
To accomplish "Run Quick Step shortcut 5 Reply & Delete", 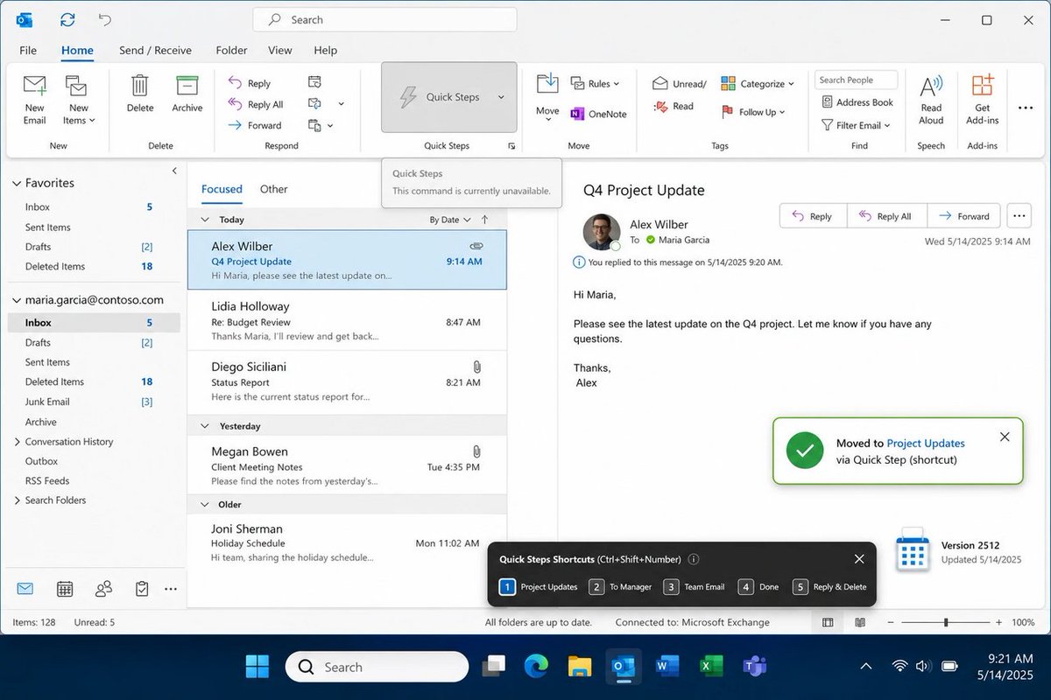I will (x=830, y=587).
